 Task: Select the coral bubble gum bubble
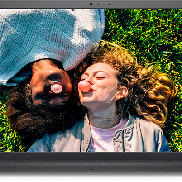pyautogui.click(x=85, y=86)
